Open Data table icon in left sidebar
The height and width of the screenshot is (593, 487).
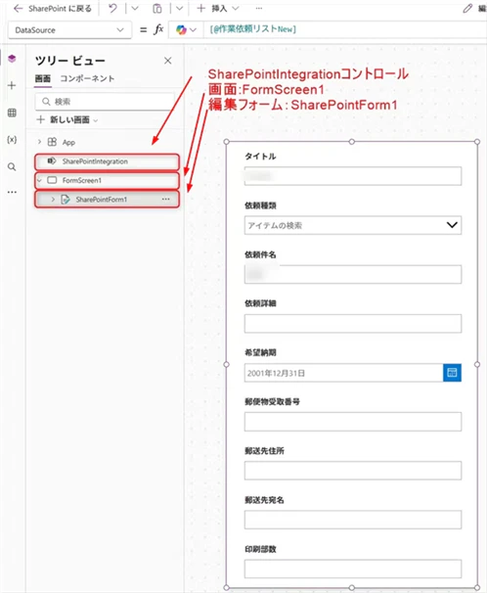pyautogui.click(x=12, y=113)
